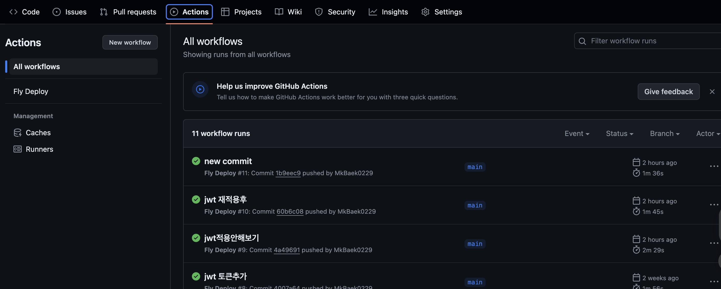Click success check icon of 'jwt적용안해보기'
The image size is (721, 289).
(x=196, y=238)
